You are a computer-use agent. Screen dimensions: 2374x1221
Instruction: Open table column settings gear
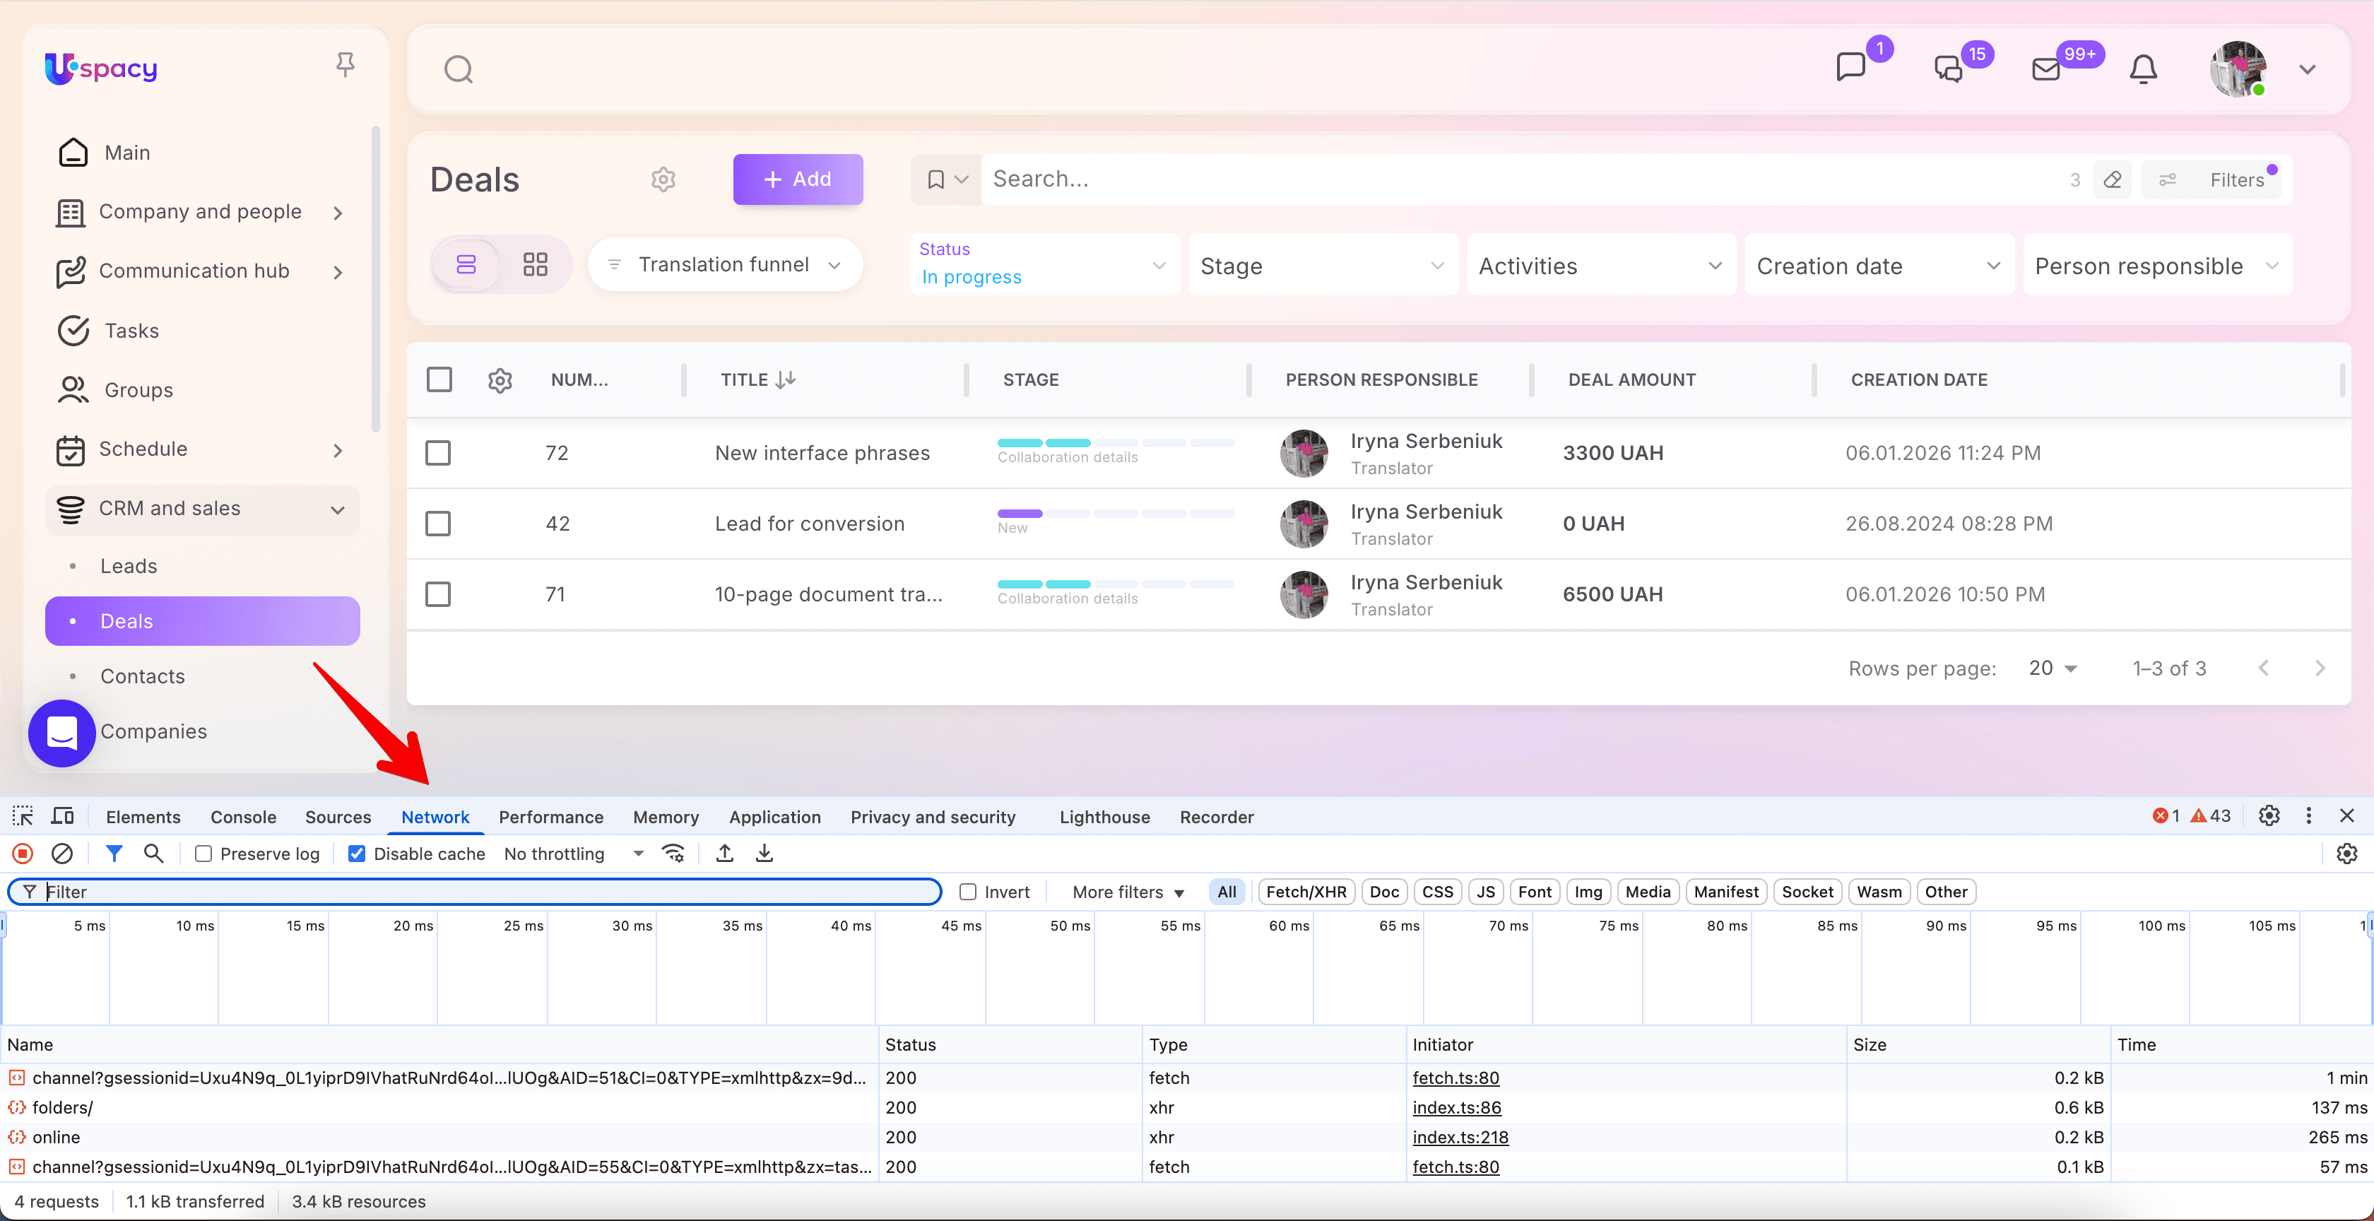(x=500, y=379)
